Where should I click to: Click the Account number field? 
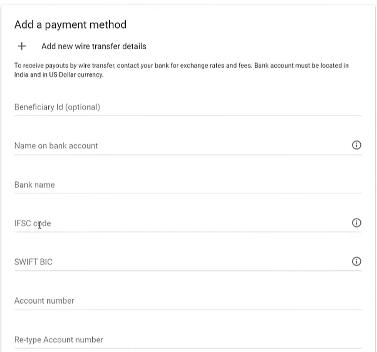point(188,301)
